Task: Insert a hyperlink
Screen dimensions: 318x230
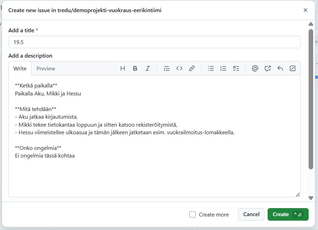Action: [191, 68]
